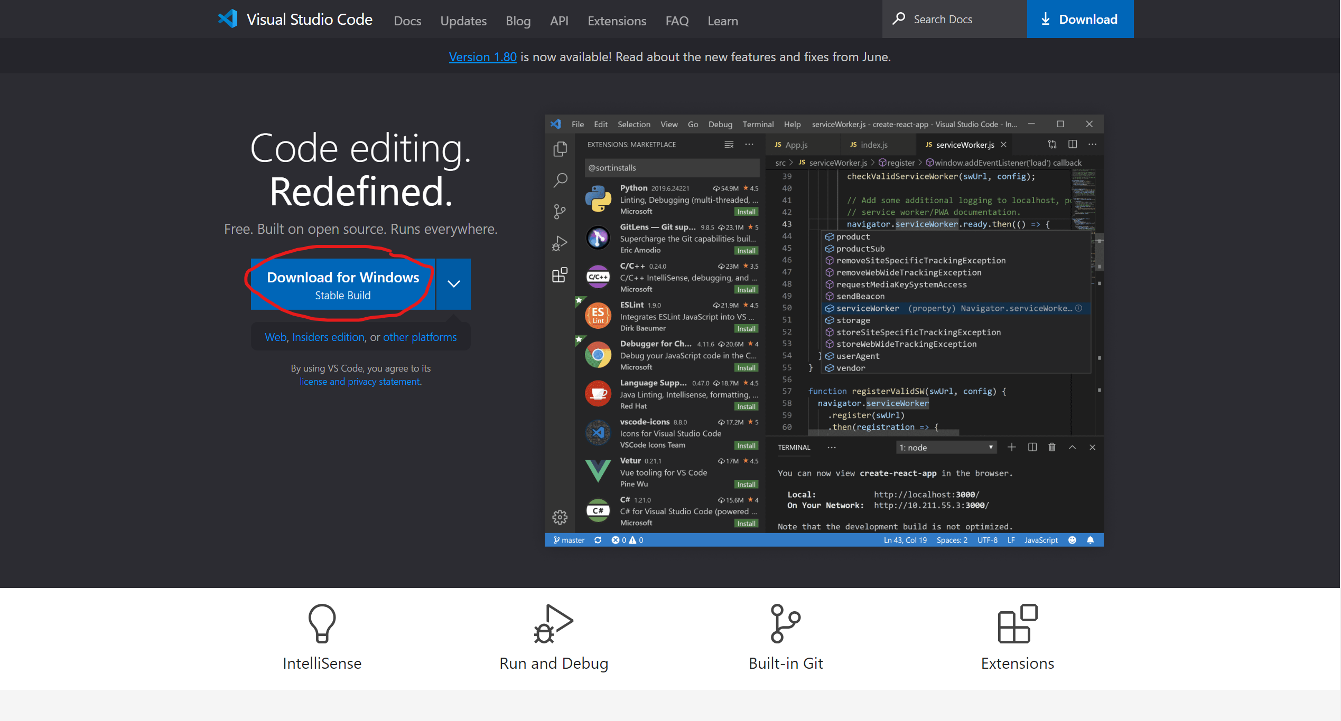Click the top-right Download button
Image resolution: width=1341 pixels, height=721 pixels.
click(1079, 20)
